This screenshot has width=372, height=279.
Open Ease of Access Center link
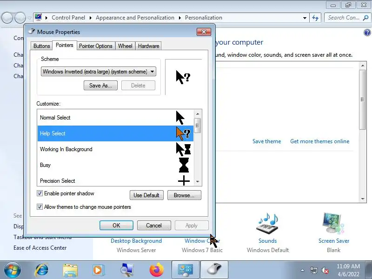40,248
